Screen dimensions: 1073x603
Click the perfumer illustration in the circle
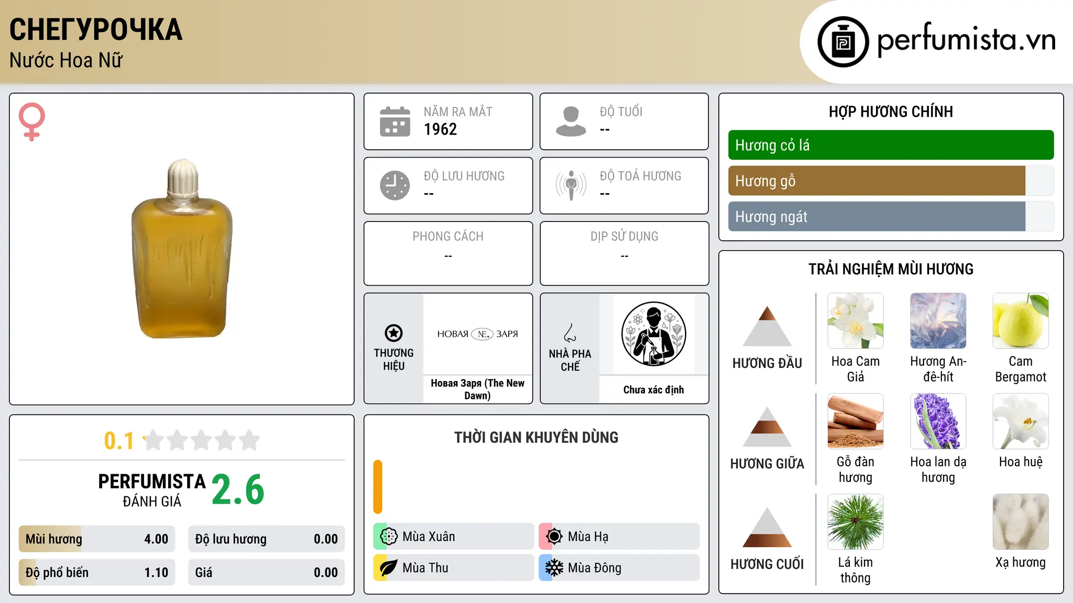click(x=653, y=334)
